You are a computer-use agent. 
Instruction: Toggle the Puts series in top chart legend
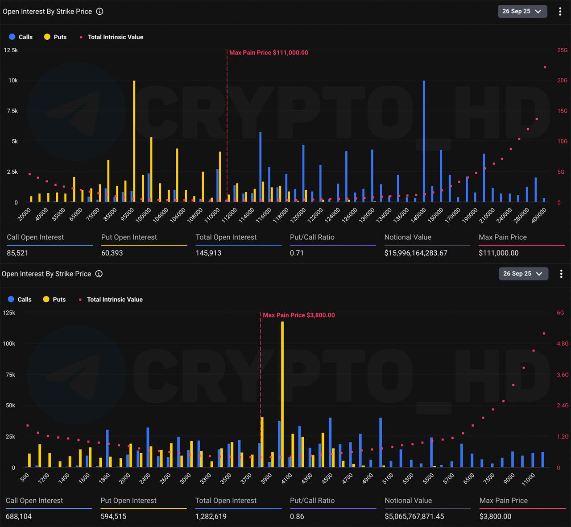[x=55, y=37]
